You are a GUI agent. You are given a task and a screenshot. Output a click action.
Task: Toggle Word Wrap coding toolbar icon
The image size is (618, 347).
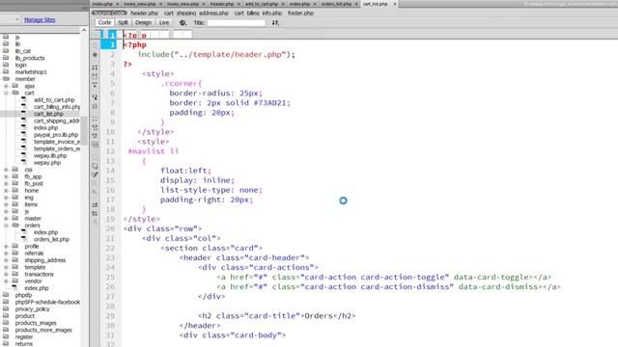(95, 136)
